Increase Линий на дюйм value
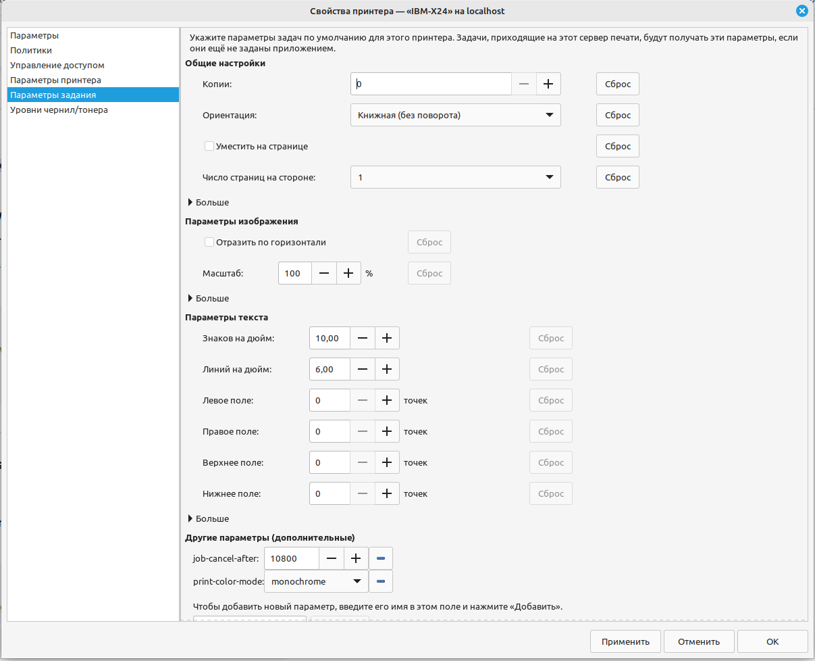The image size is (815, 661). [387, 369]
